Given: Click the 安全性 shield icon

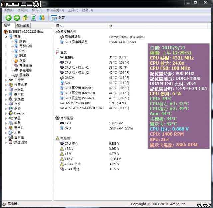Looking at the screenshot, I should [11, 128].
